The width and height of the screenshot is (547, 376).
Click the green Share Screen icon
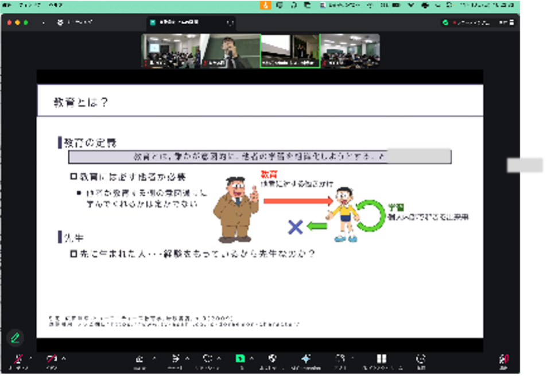240,359
